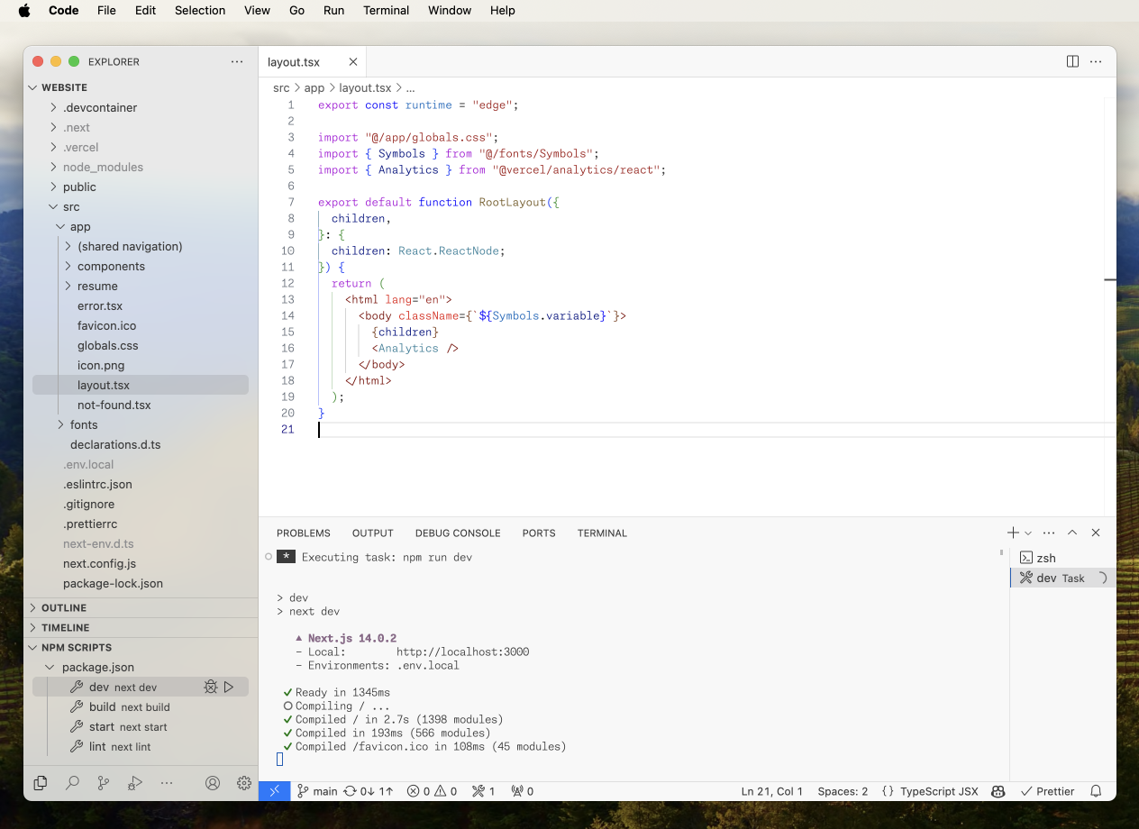The image size is (1139, 829).
Task: Expand the node_modules folder
Action: coord(103,167)
